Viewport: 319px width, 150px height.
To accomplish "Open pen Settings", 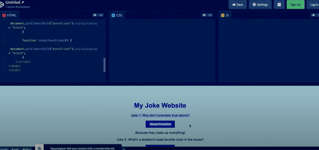I will pyautogui.click(x=260, y=4).
